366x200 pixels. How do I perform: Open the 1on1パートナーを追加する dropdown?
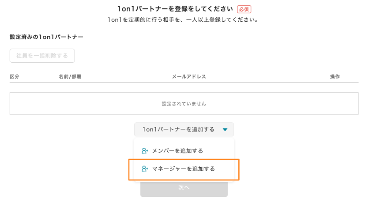[x=184, y=129]
